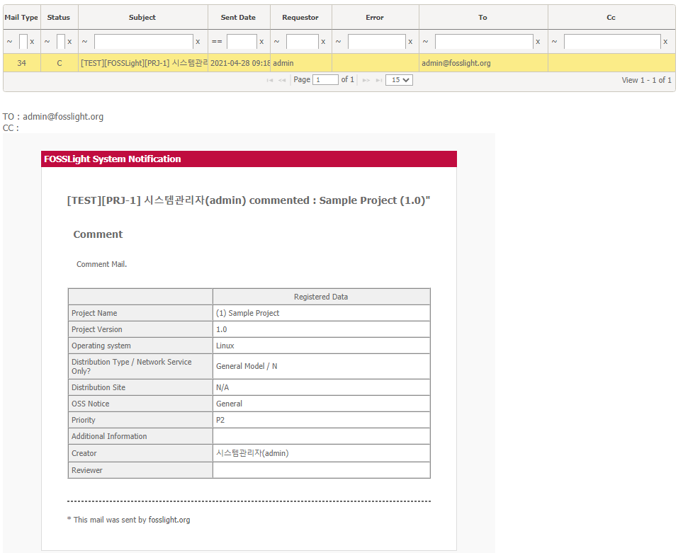This screenshot has width=683, height=553.
Task: Go to the first page of results
Action: tap(270, 80)
